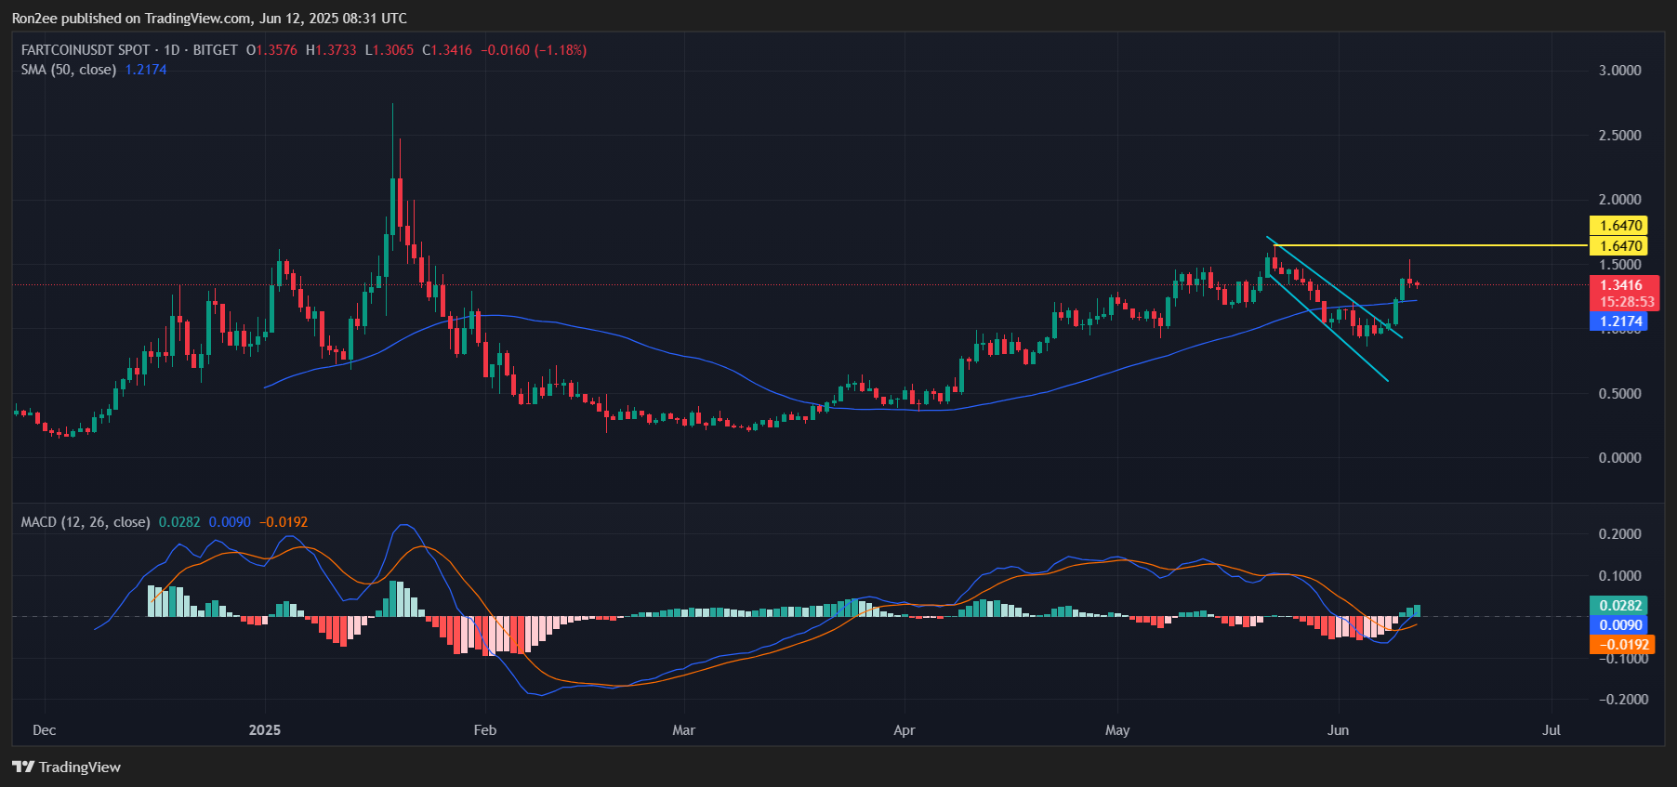Click the blue 1.2174 SMA price label
Viewport: 1677px width, 787px height.
pos(1619,321)
